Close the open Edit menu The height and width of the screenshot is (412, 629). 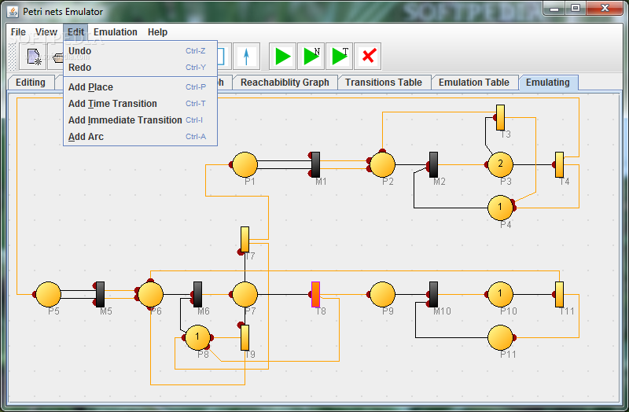[x=75, y=32]
